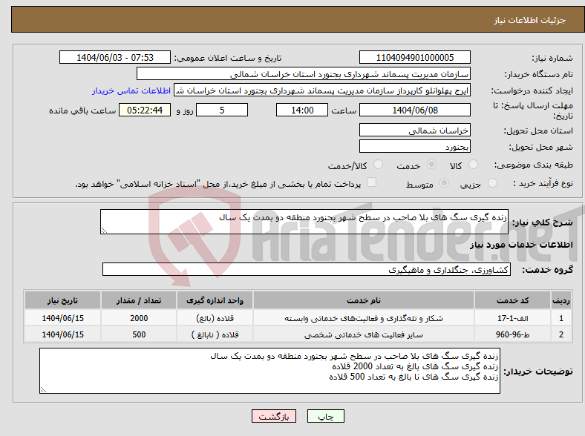This screenshot has height=436, width=585.
Task: Click the buyer organization name field
Action: [x=304, y=74]
